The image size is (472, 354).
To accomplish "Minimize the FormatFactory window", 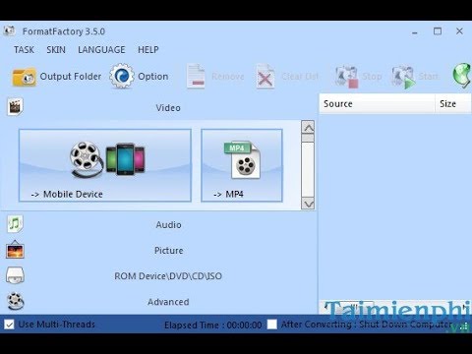I will coord(415,31).
